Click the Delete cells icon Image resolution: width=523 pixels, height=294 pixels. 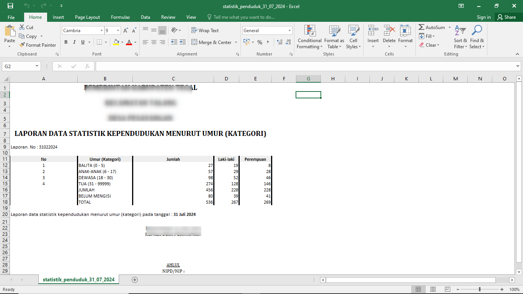(x=389, y=31)
